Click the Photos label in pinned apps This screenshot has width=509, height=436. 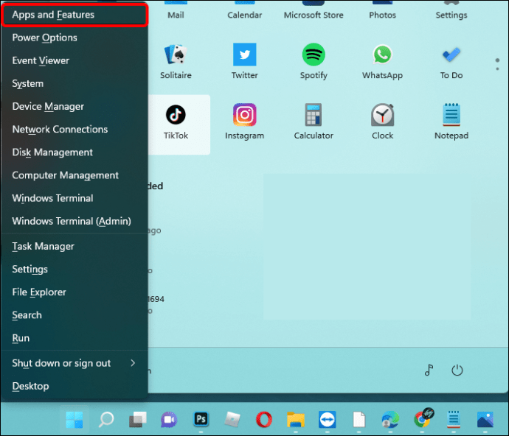382,15
